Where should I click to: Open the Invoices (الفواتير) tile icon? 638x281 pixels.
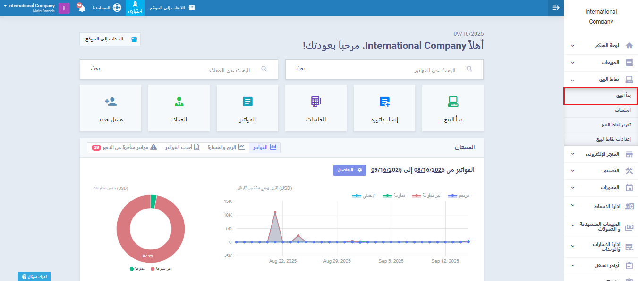[247, 102]
